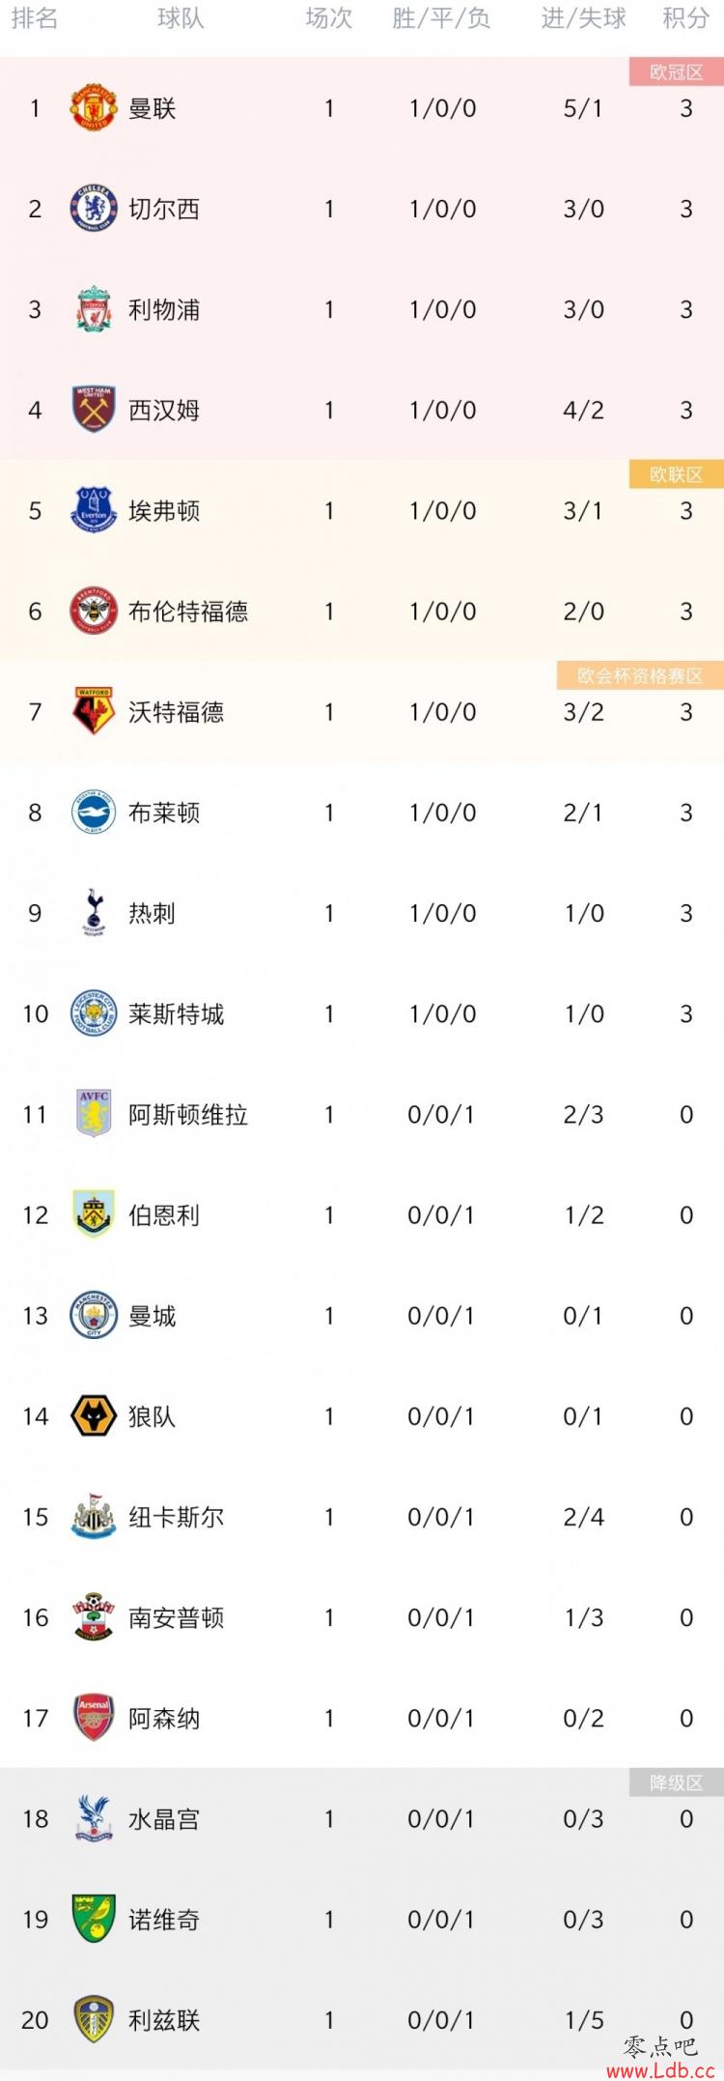Open the Everton club logo
This screenshot has height=2081, width=724.
(94, 510)
